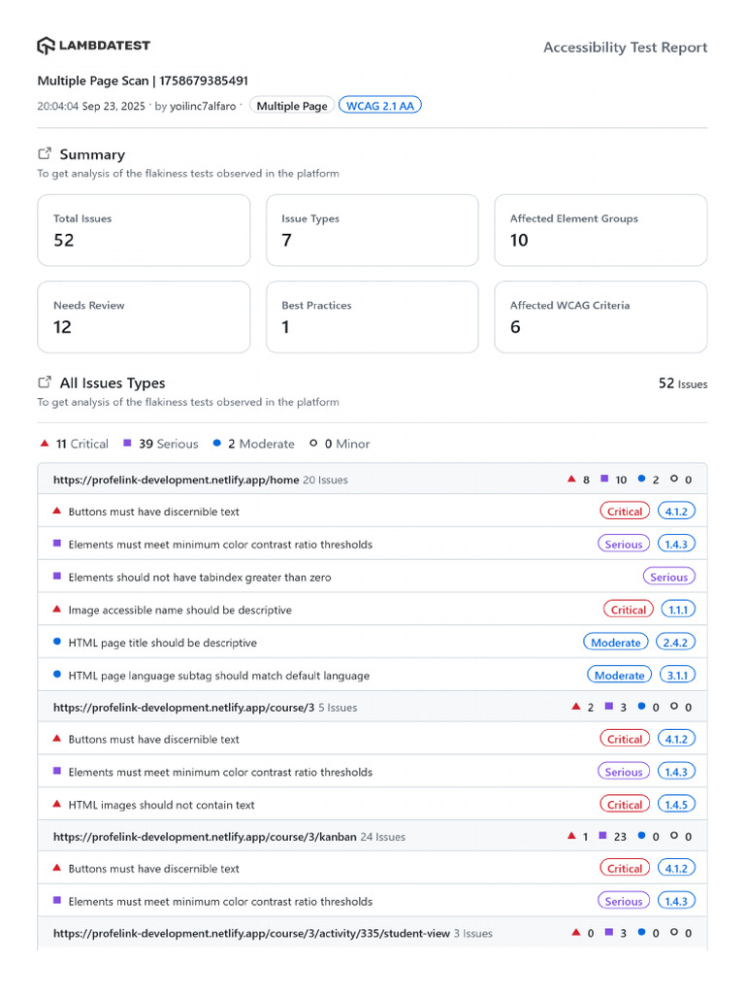The width and height of the screenshot is (745, 994).
Task: Click the scan title 'Multiple Page Scan | 1758679385491'
Action: click(x=143, y=81)
